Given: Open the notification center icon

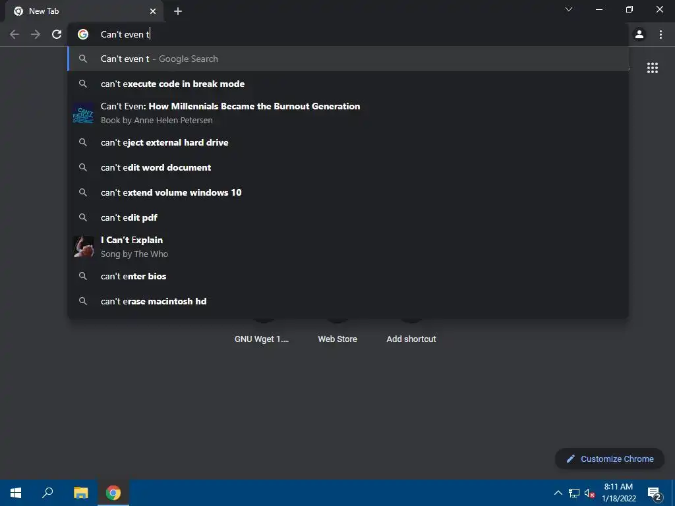Looking at the screenshot, I should click(655, 493).
